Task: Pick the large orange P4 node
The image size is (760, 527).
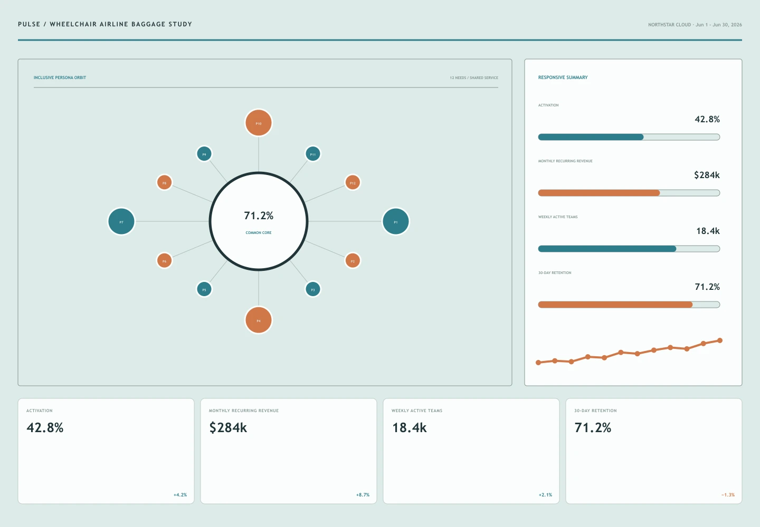Action: pyautogui.click(x=259, y=320)
